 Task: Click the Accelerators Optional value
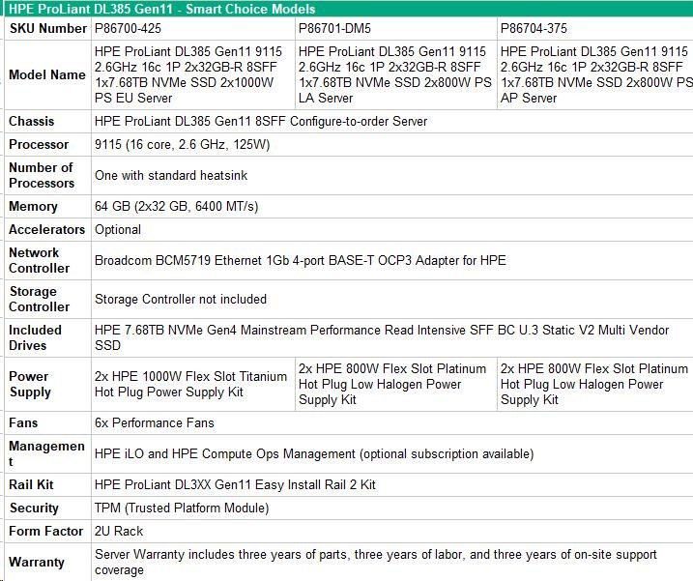click(118, 230)
